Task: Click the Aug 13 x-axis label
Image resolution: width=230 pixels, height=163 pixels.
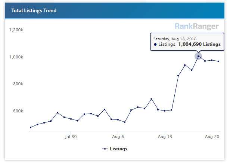Action: [165, 137]
